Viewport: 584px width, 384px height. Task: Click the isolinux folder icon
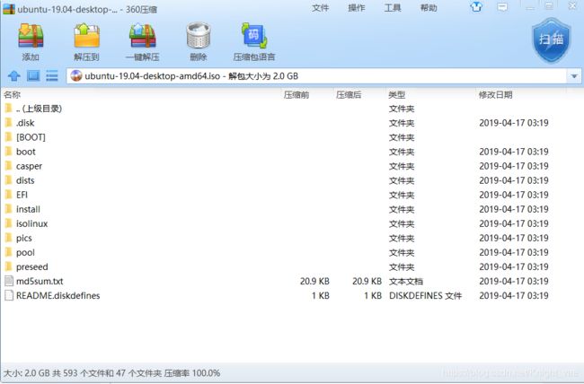coord(9,223)
